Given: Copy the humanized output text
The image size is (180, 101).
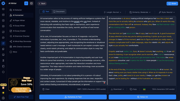Looking at the screenshot, I should [133, 89].
